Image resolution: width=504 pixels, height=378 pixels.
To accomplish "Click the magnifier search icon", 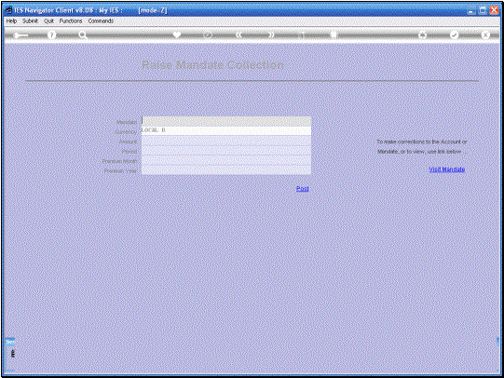I will (x=83, y=35).
